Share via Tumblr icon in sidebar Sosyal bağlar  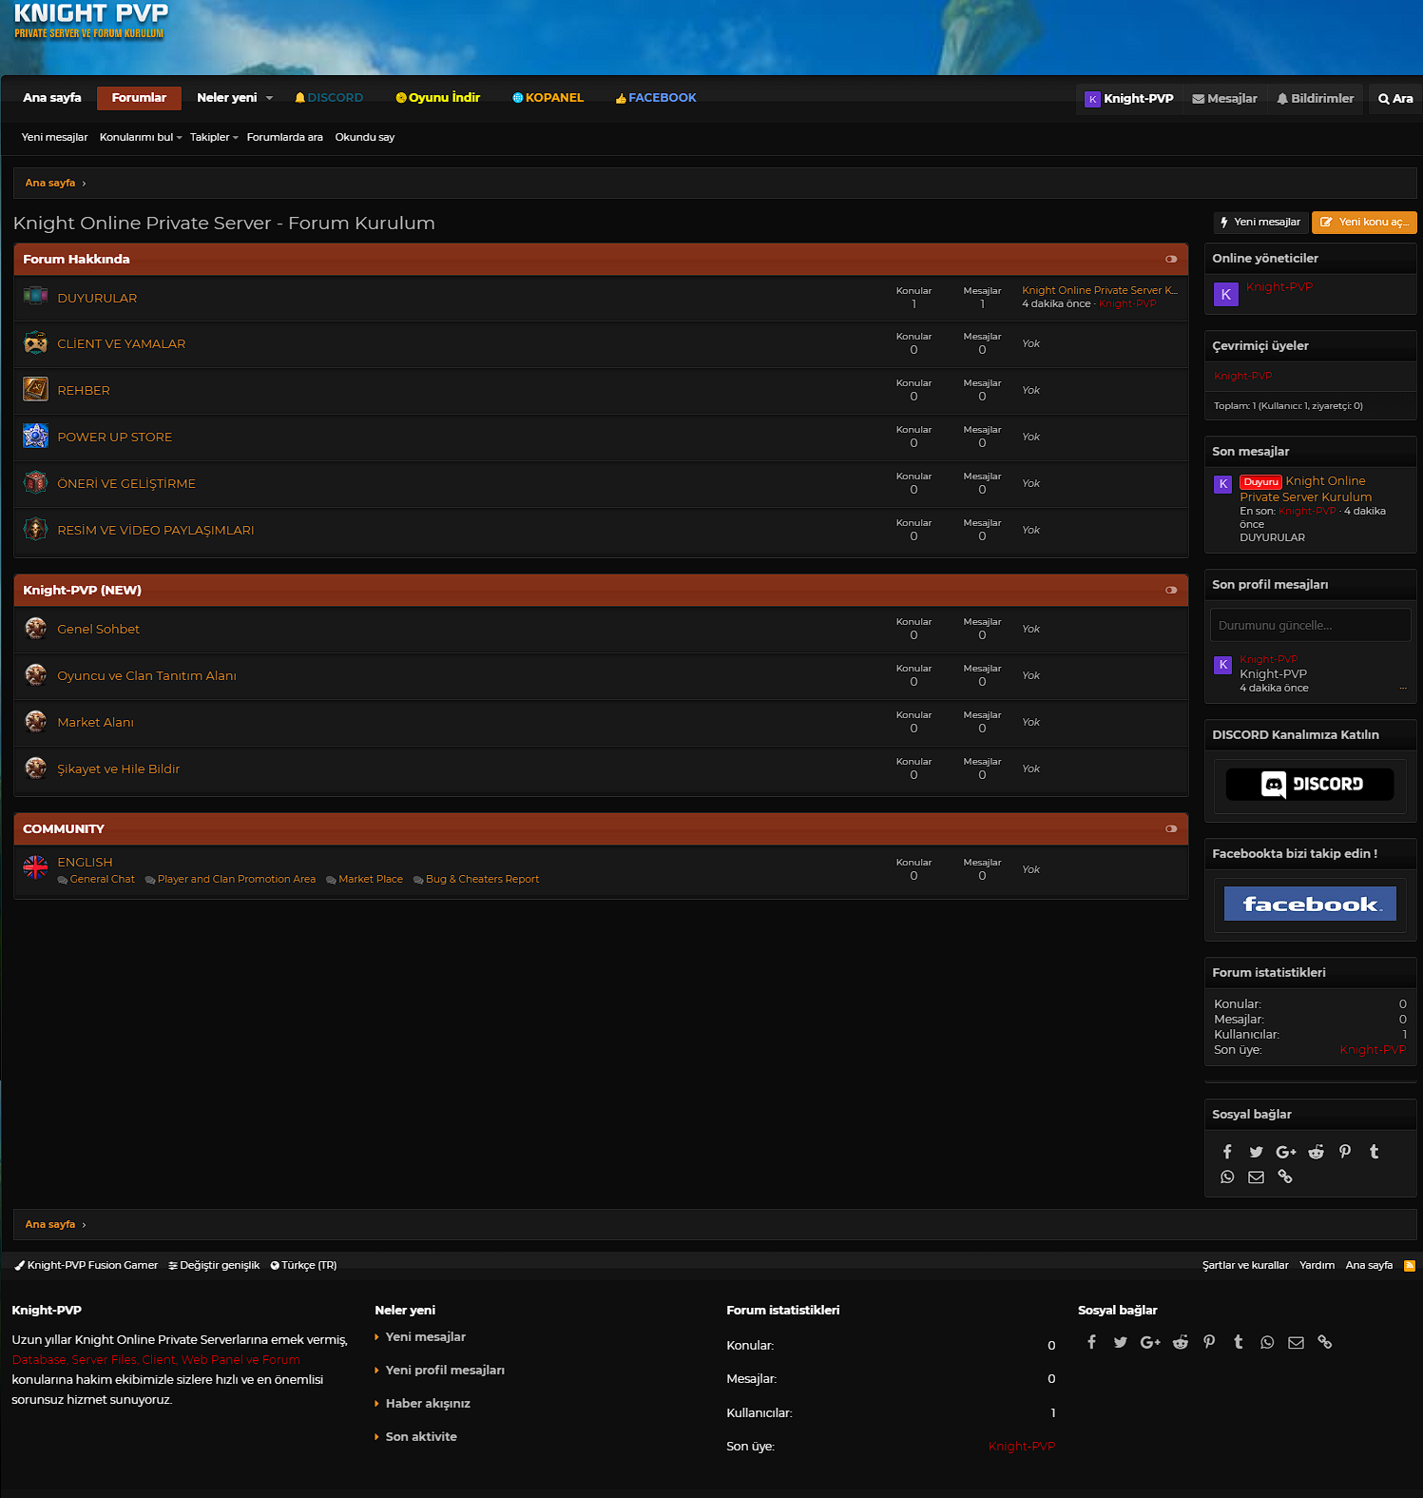[1374, 1152]
